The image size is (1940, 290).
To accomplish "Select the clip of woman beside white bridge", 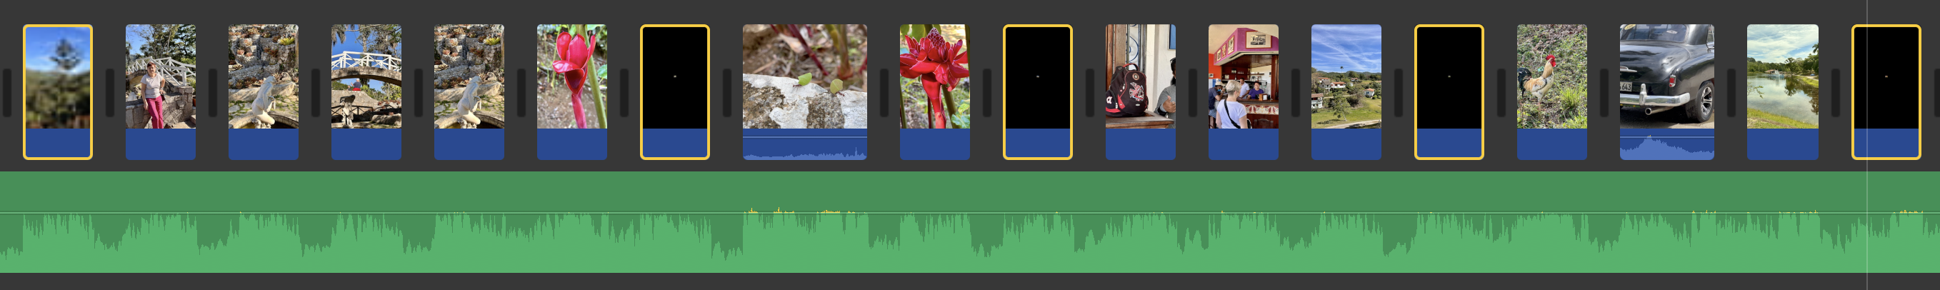I will pos(161,91).
